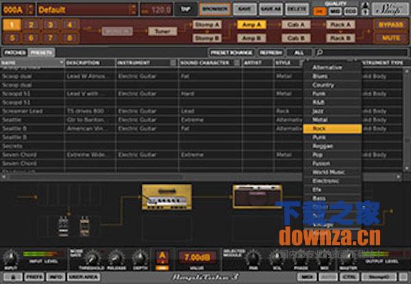Select signal routing slot 4
This screenshot has width=411, height=284.
tap(70, 25)
